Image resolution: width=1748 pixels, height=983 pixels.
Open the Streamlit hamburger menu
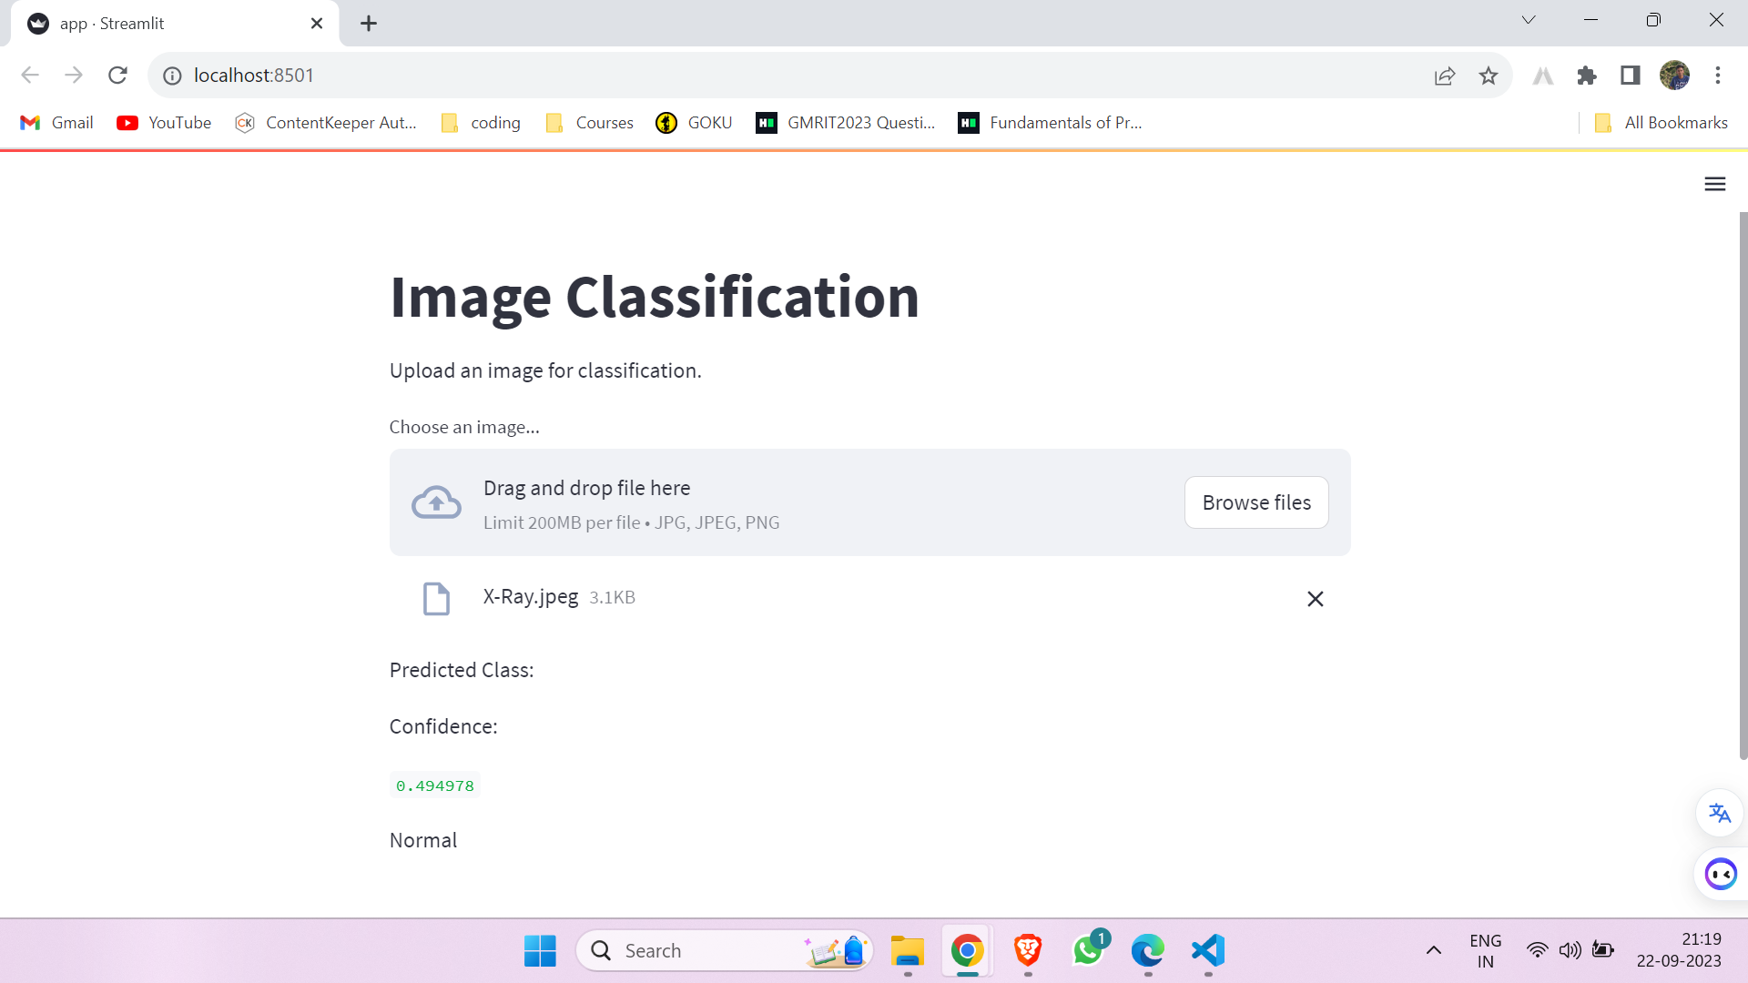(1714, 184)
